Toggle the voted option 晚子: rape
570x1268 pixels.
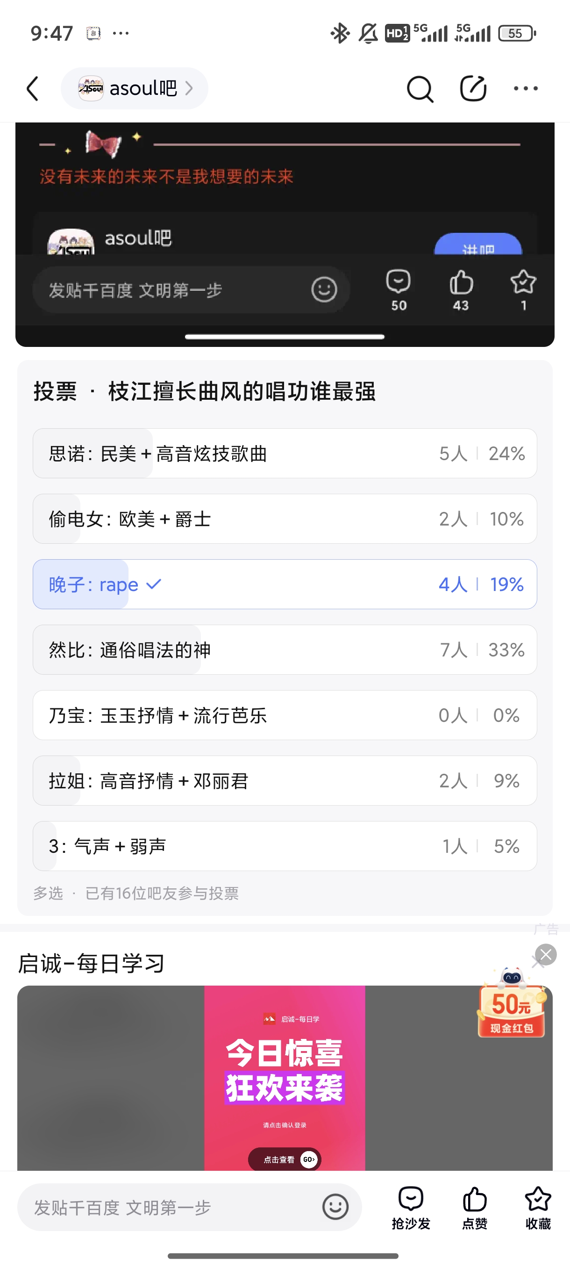click(x=284, y=584)
